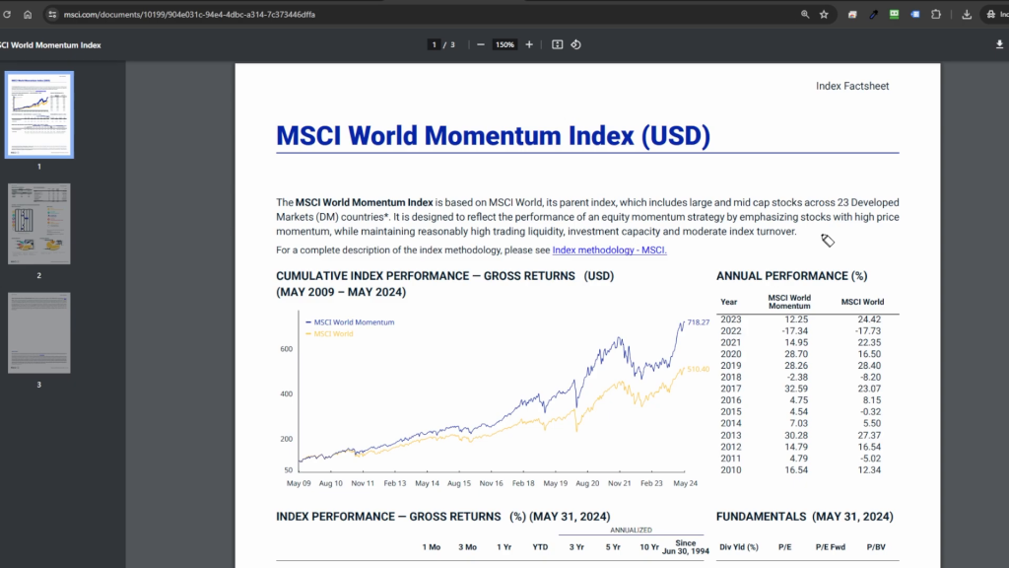Viewport: 1009px width, 568px height.
Task: Click the 28.40 value in the 2019 row
Action: coord(869,366)
